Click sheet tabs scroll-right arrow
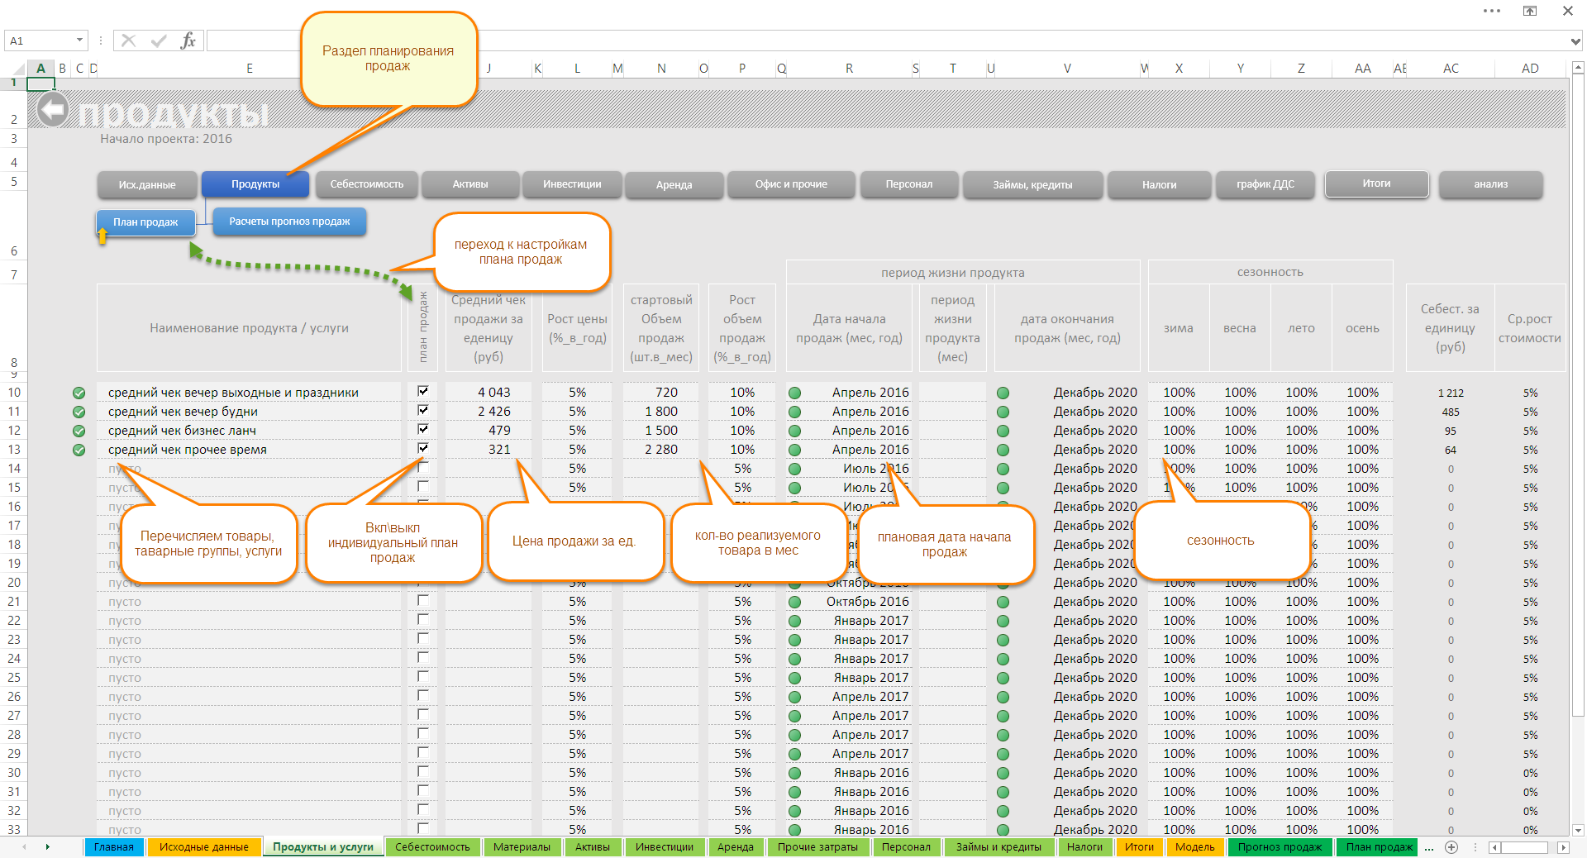 (47, 847)
